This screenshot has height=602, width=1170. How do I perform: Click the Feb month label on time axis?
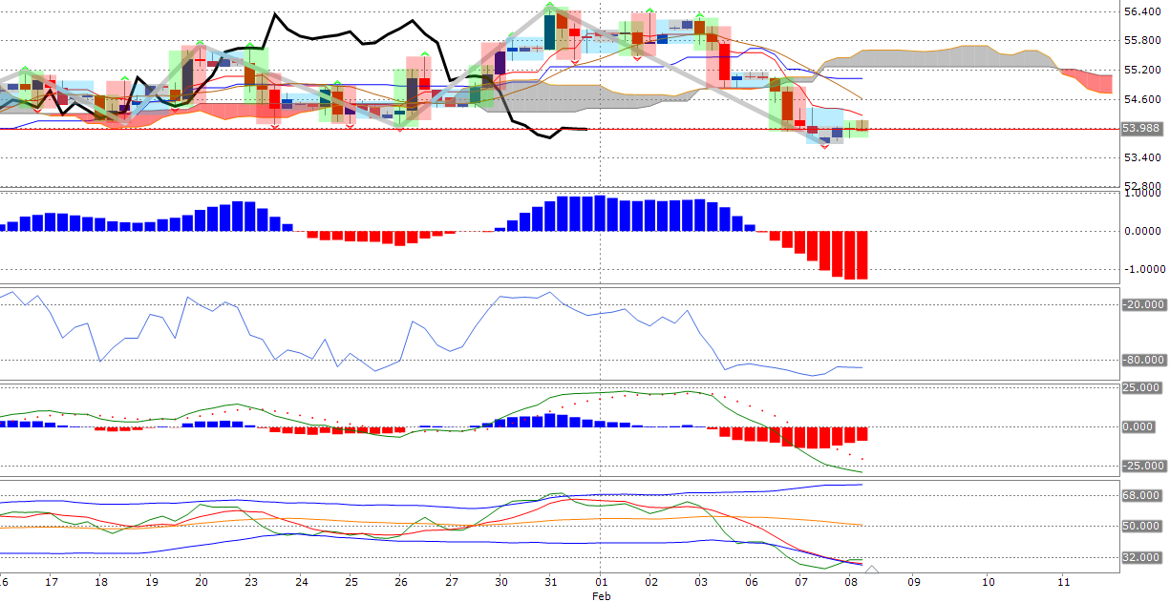(x=600, y=595)
